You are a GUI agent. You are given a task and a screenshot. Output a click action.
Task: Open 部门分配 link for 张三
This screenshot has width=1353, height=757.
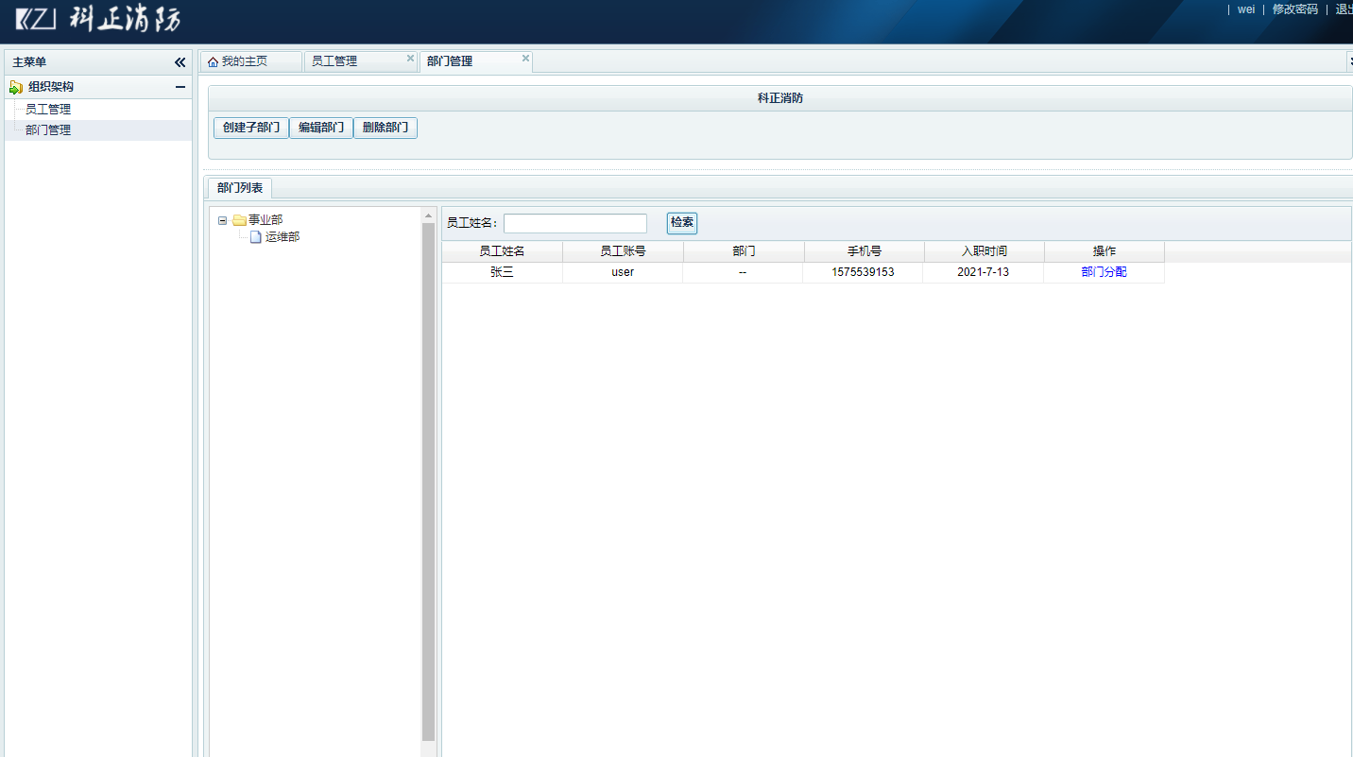point(1104,272)
